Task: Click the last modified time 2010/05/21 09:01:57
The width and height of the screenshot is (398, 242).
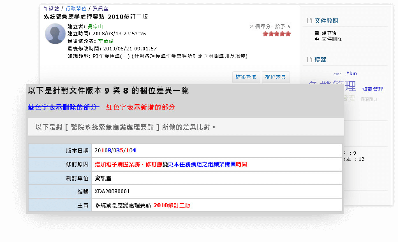Action: pyautogui.click(x=130, y=49)
